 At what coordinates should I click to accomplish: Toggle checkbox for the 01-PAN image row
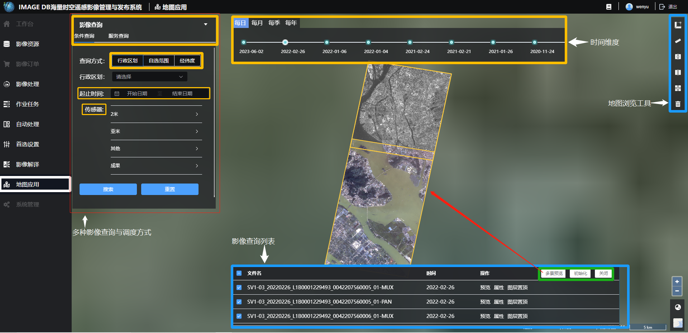(239, 302)
